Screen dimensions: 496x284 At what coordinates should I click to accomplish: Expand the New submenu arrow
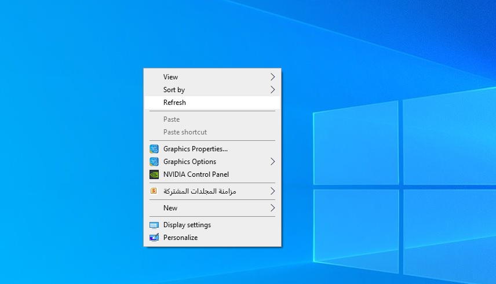[273, 207]
